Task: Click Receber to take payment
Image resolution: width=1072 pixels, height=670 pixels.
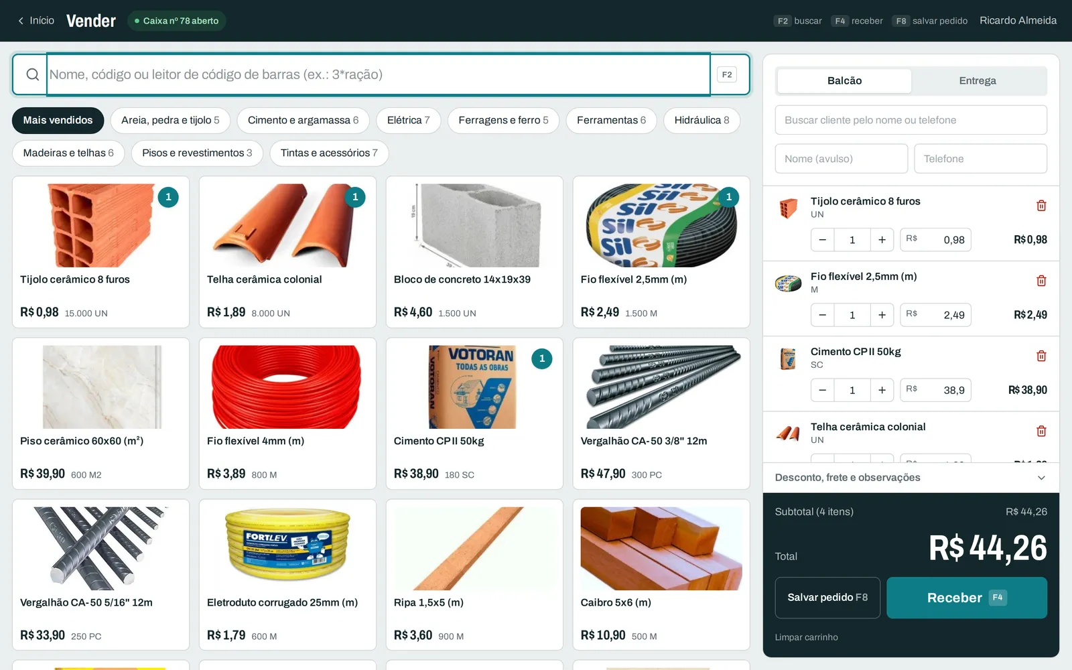Action: pyautogui.click(x=967, y=598)
